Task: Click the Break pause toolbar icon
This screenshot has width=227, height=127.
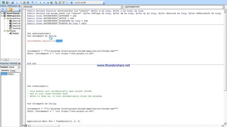Action: click(44, 2)
